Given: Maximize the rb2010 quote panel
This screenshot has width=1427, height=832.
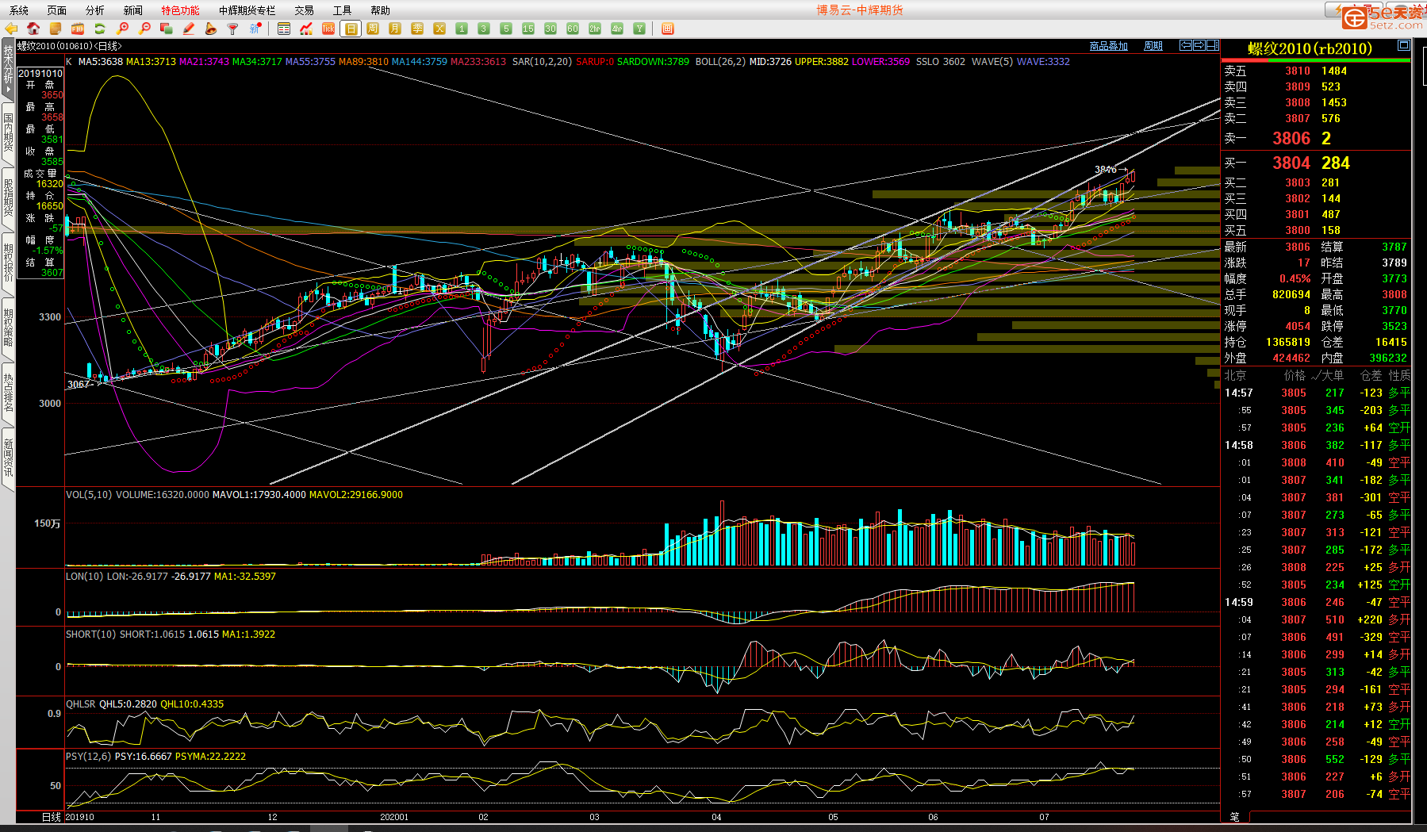Looking at the screenshot, I should (x=1403, y=45).
